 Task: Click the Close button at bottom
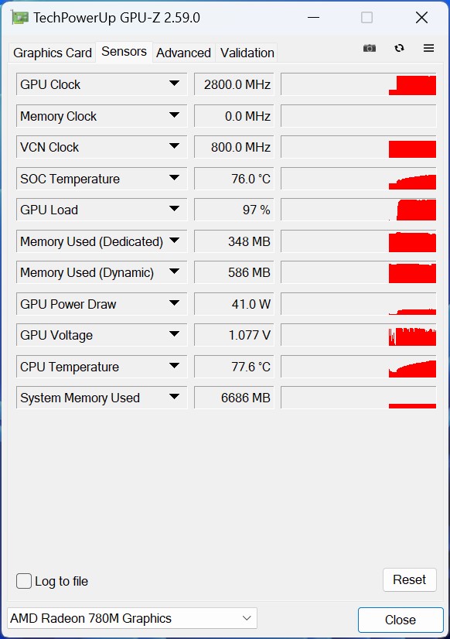[x=401, y=620]
